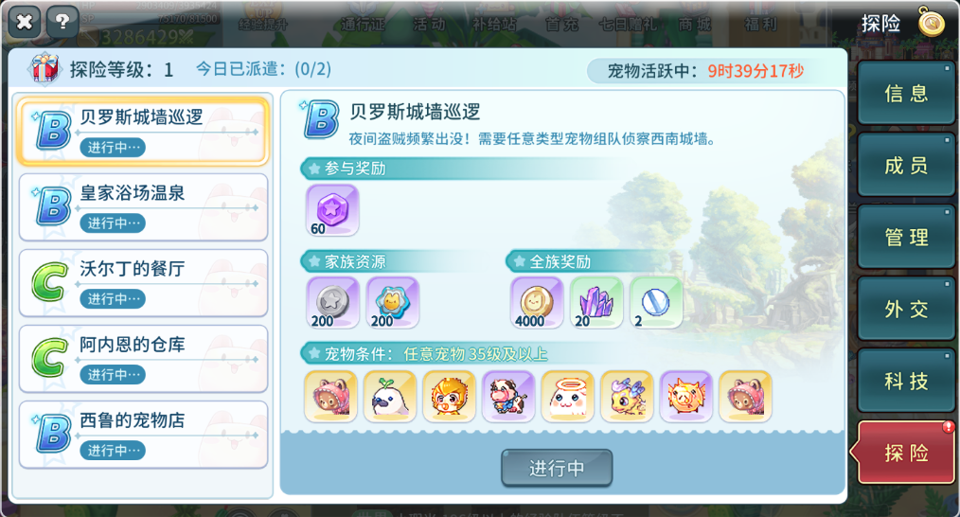Screen dimensions: 960x517
Task: Close the exploration panel with X
Action: tap(25, 22)
